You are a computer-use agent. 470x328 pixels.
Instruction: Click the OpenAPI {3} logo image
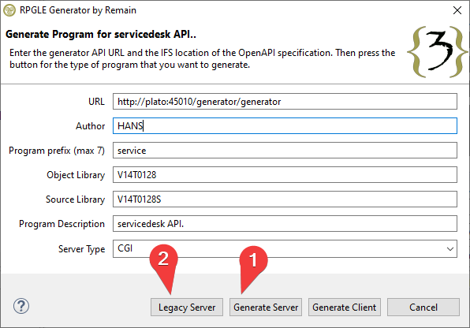[438, 52]
